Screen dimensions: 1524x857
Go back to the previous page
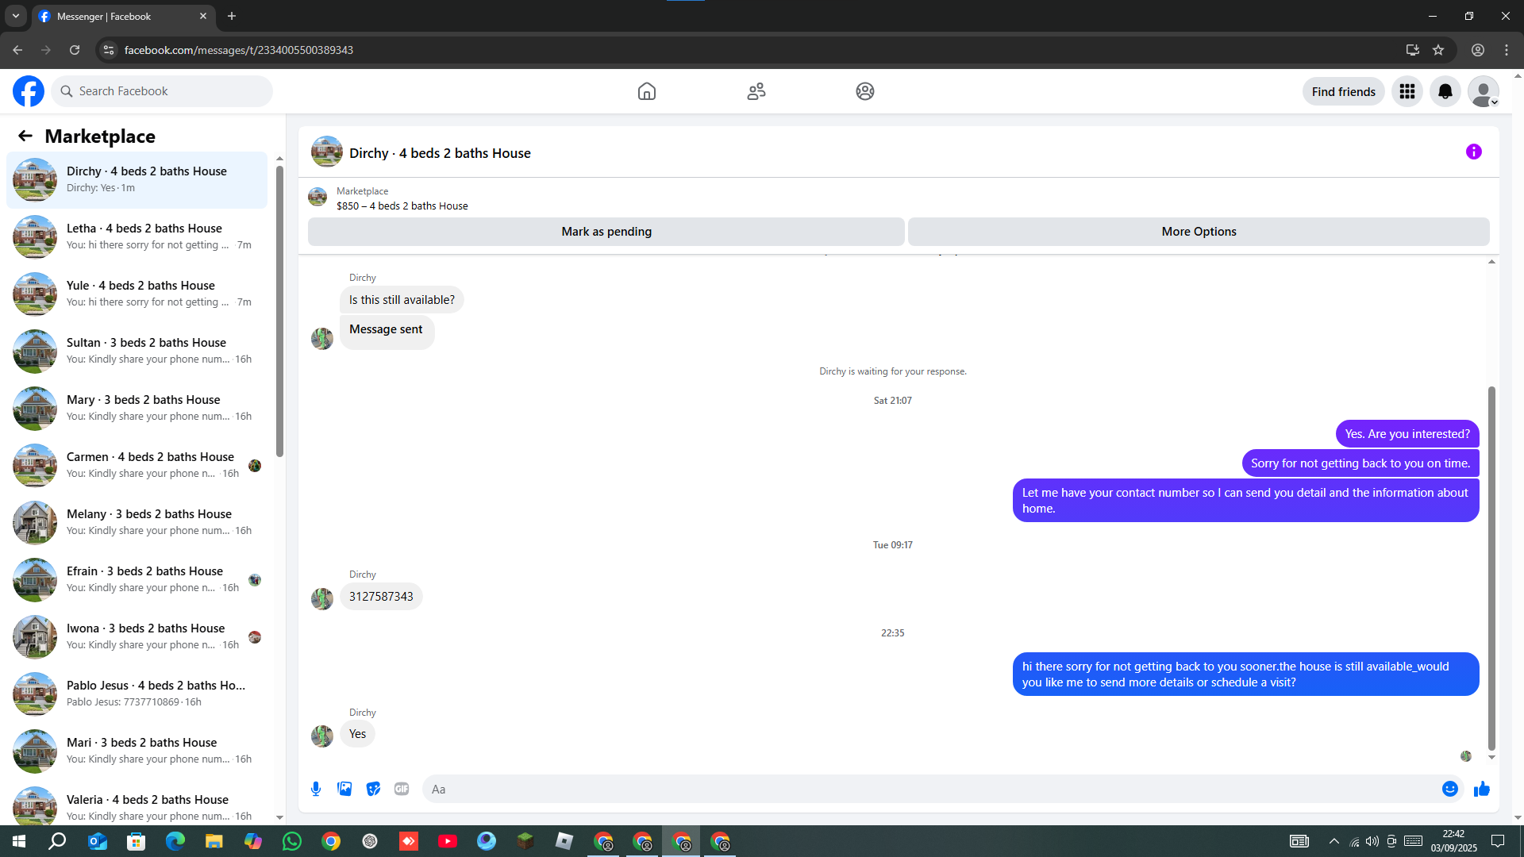(x=17, y=50)
